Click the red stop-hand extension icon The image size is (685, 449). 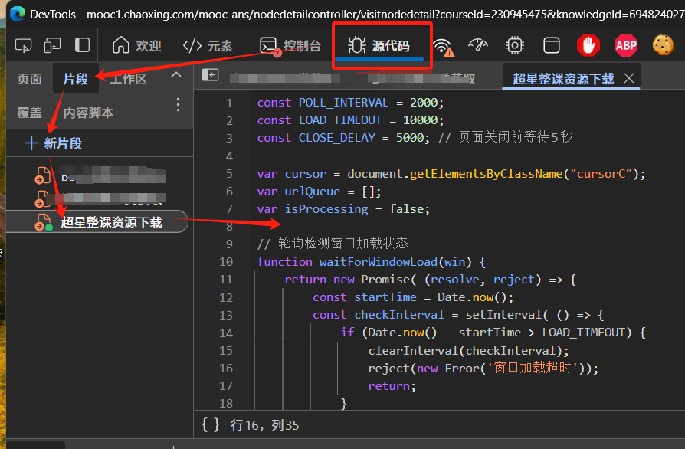(x=588, y=45)
